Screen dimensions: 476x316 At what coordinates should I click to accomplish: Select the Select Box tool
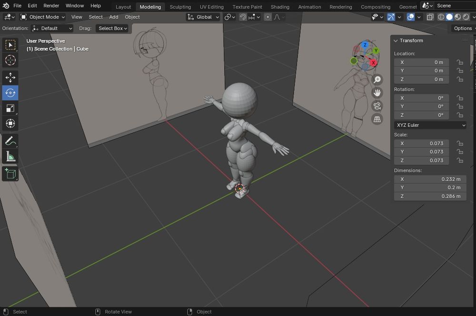[x=10, y=45]
